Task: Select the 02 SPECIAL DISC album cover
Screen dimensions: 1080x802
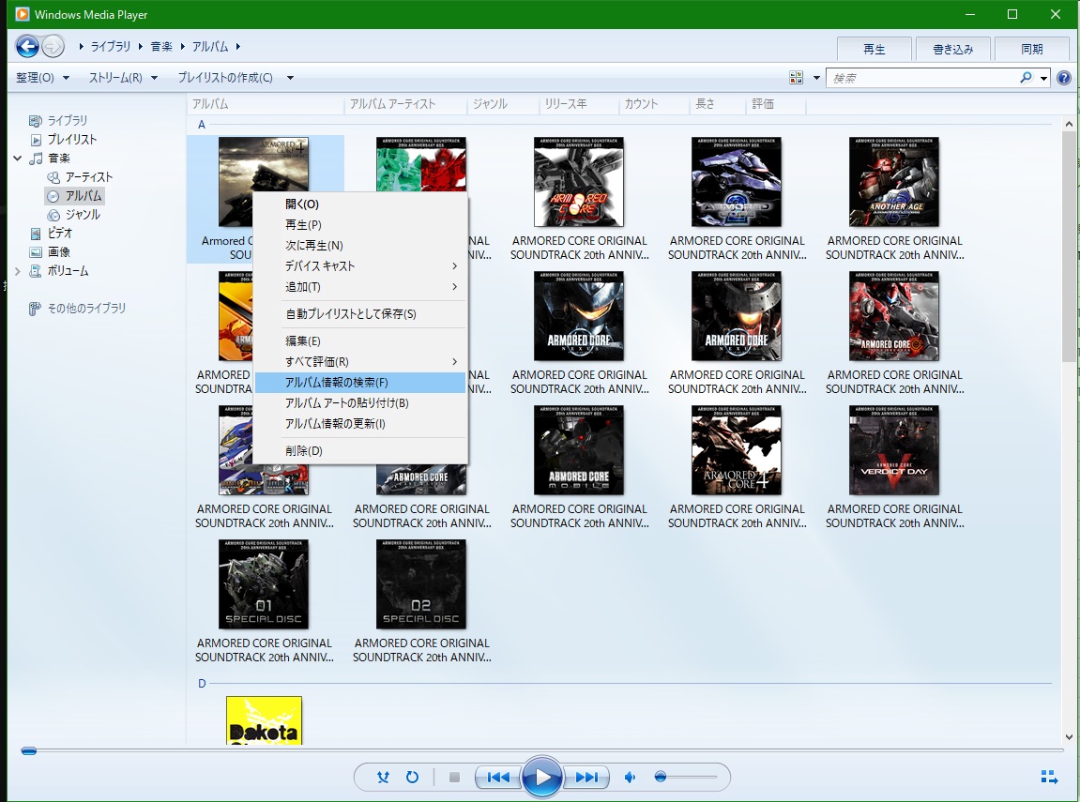Action: tap(421, 583)
